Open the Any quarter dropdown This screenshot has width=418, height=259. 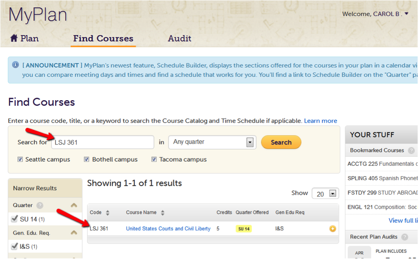tap(212, 142)
